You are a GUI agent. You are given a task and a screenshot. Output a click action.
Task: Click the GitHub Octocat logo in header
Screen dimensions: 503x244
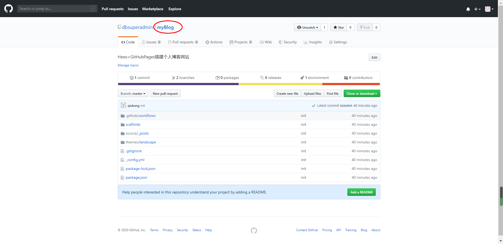pyautogui.click(x=9, y=9)
